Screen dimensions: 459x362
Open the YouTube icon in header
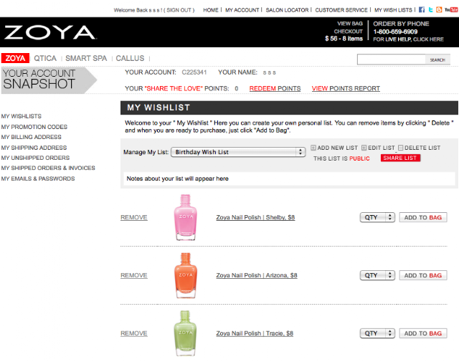tap(451, 9)
